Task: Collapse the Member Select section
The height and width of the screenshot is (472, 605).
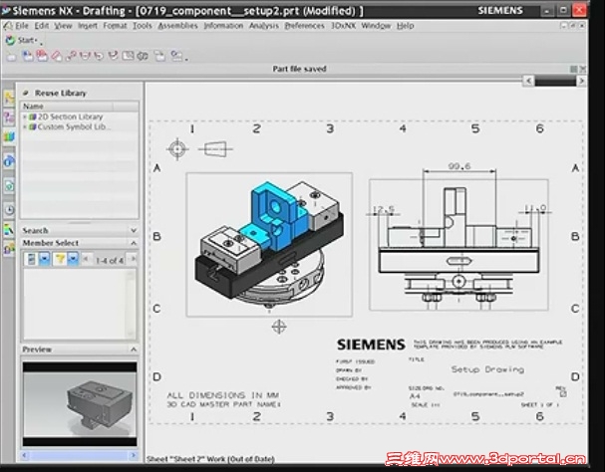Action: click(134, 243)
